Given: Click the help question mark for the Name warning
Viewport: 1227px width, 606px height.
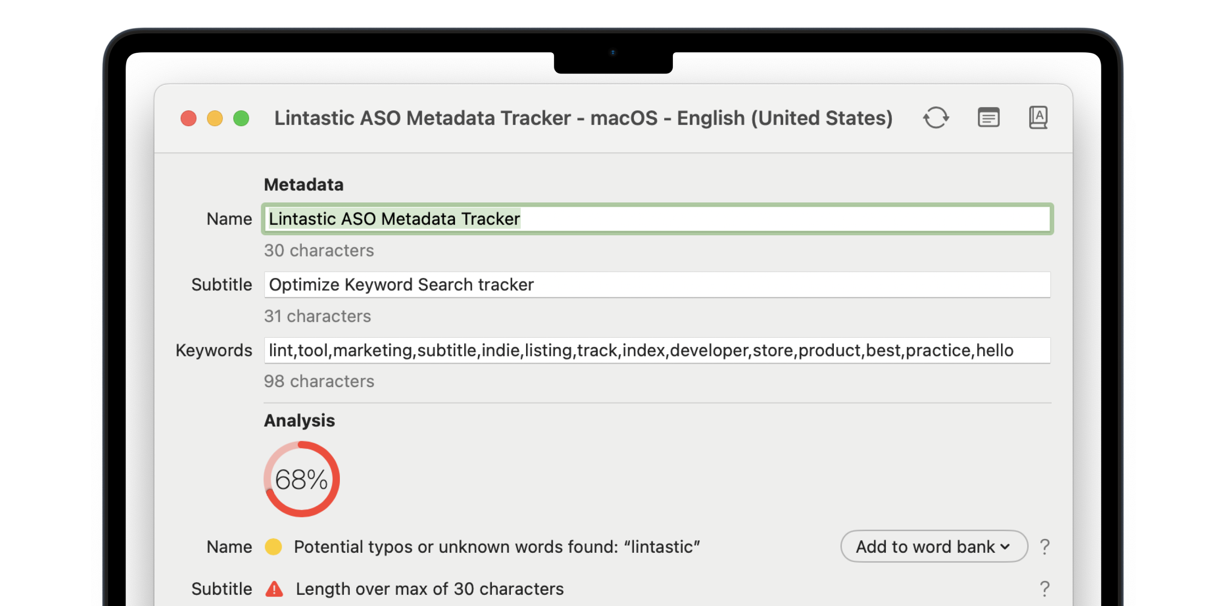Looking at the screenshot, I should (1045, 547).
